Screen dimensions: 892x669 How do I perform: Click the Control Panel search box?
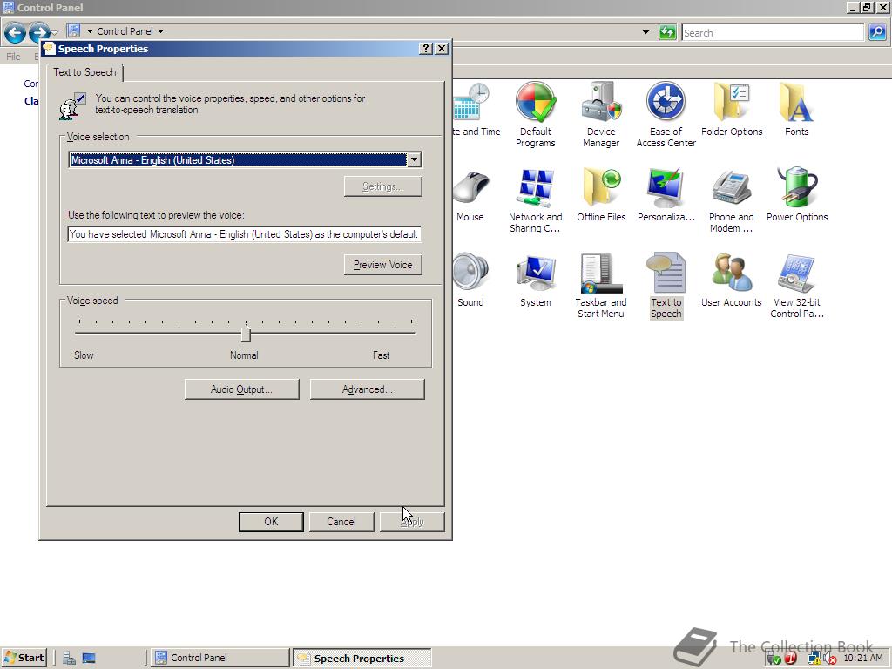click(x=774, y=32)
